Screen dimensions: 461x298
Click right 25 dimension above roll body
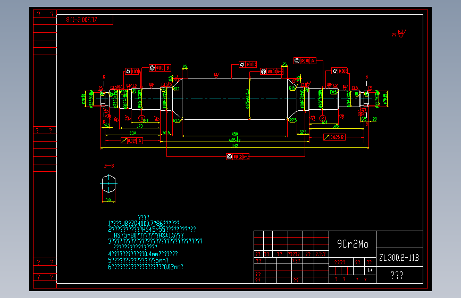tap(284, 64)
